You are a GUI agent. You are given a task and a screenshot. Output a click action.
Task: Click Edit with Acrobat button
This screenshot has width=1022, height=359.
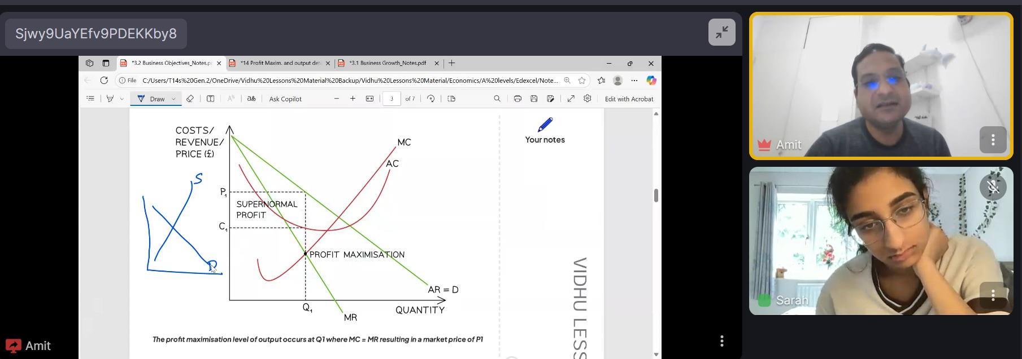point(629,99)
